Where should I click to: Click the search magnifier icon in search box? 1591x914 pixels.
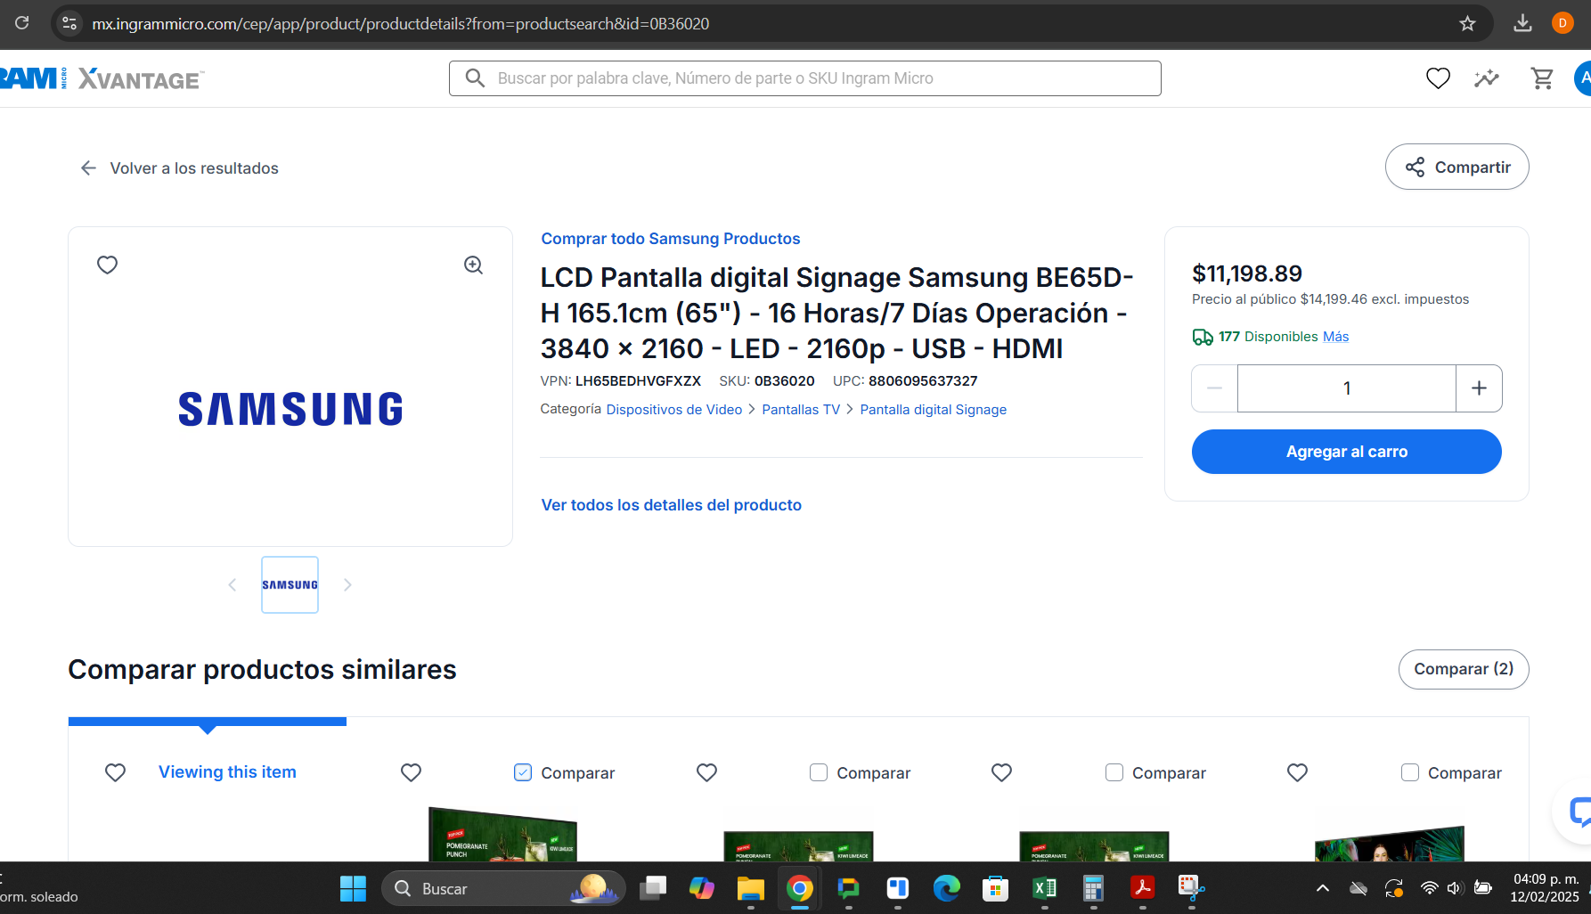coord(476,78)
